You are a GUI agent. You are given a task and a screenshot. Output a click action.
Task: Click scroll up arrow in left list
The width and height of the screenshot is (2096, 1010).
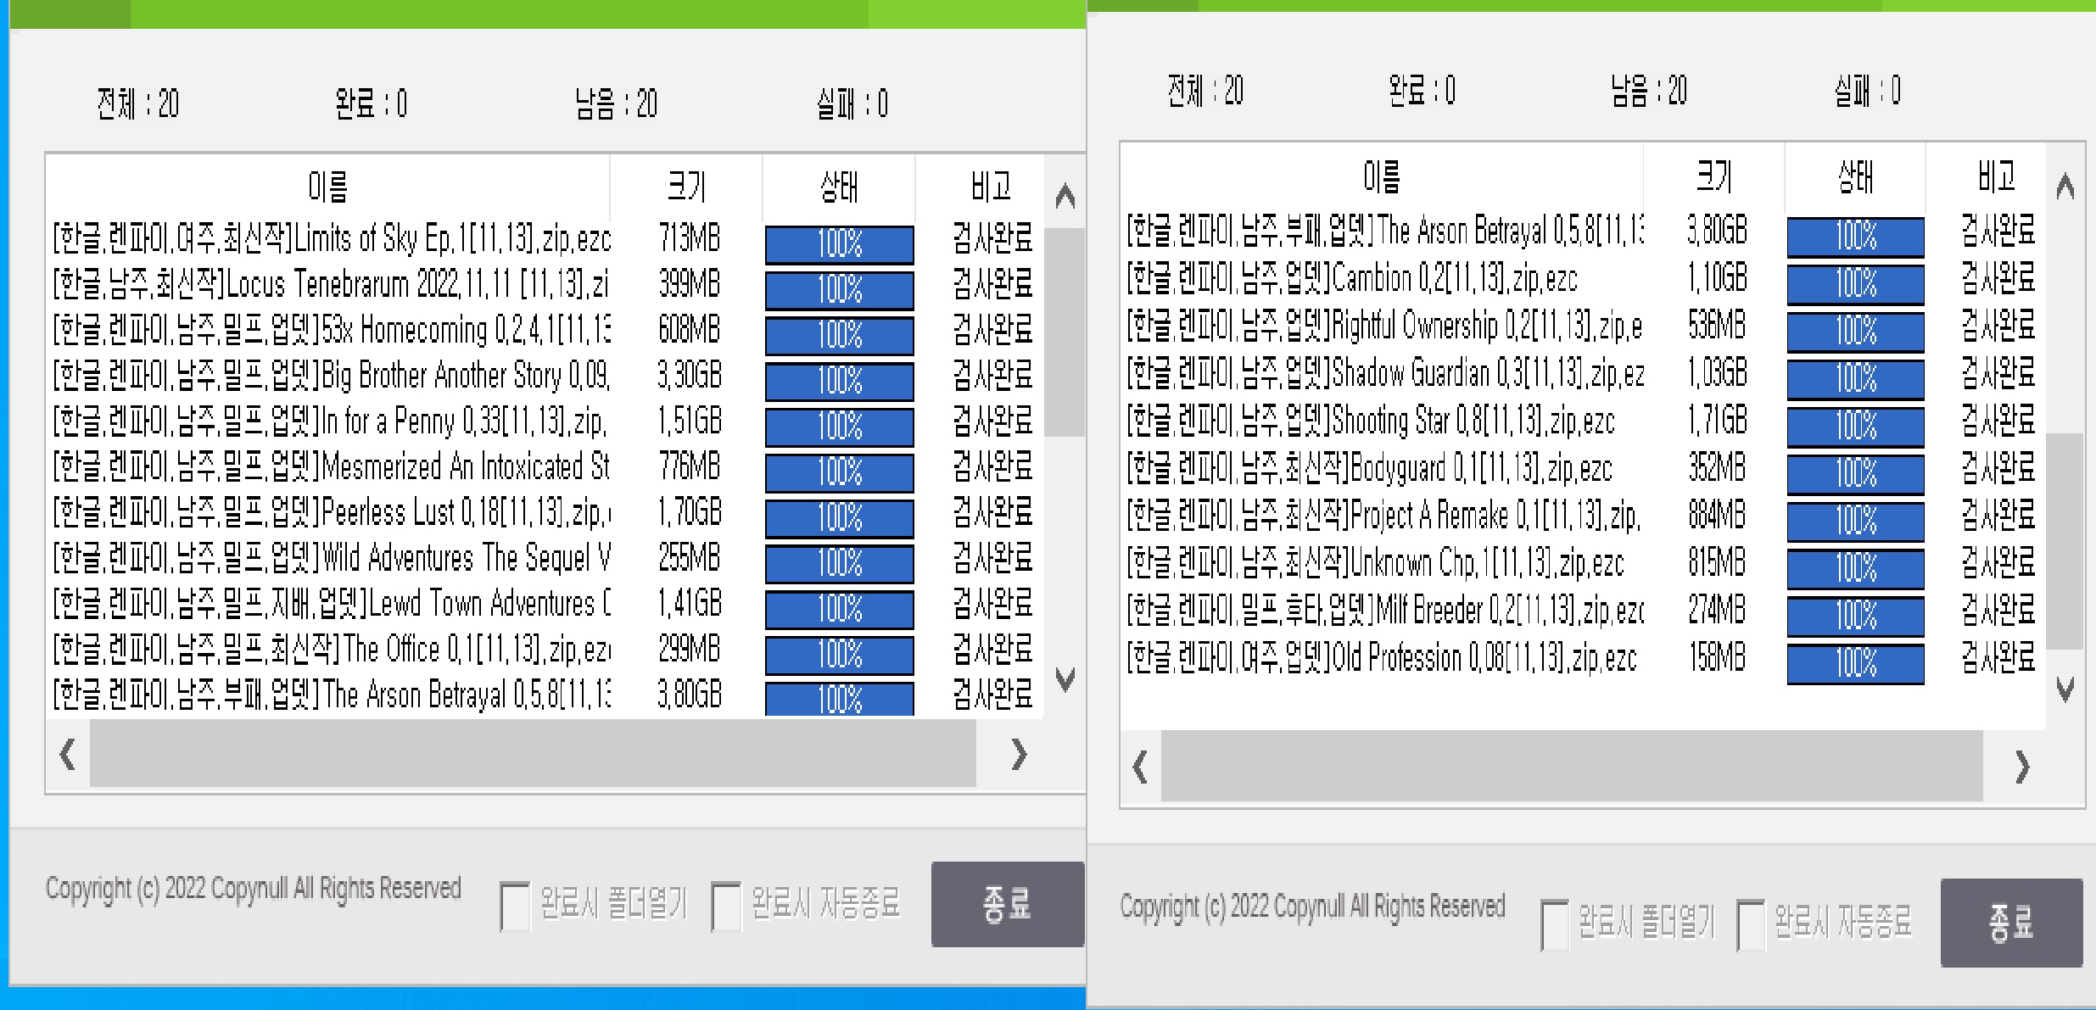(1065, 197)
